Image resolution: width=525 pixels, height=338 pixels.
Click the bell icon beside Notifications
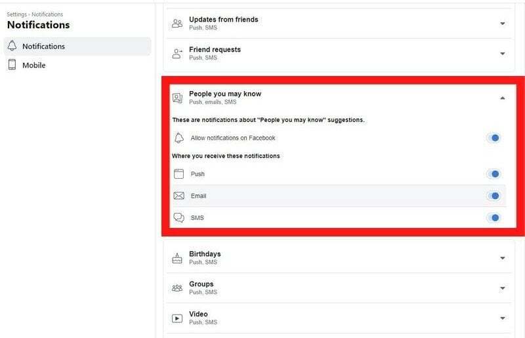pos(12,46)
